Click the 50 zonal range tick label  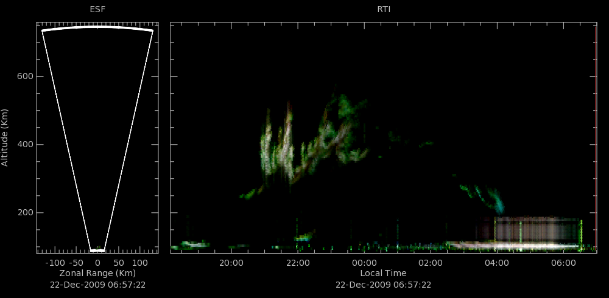119,263
